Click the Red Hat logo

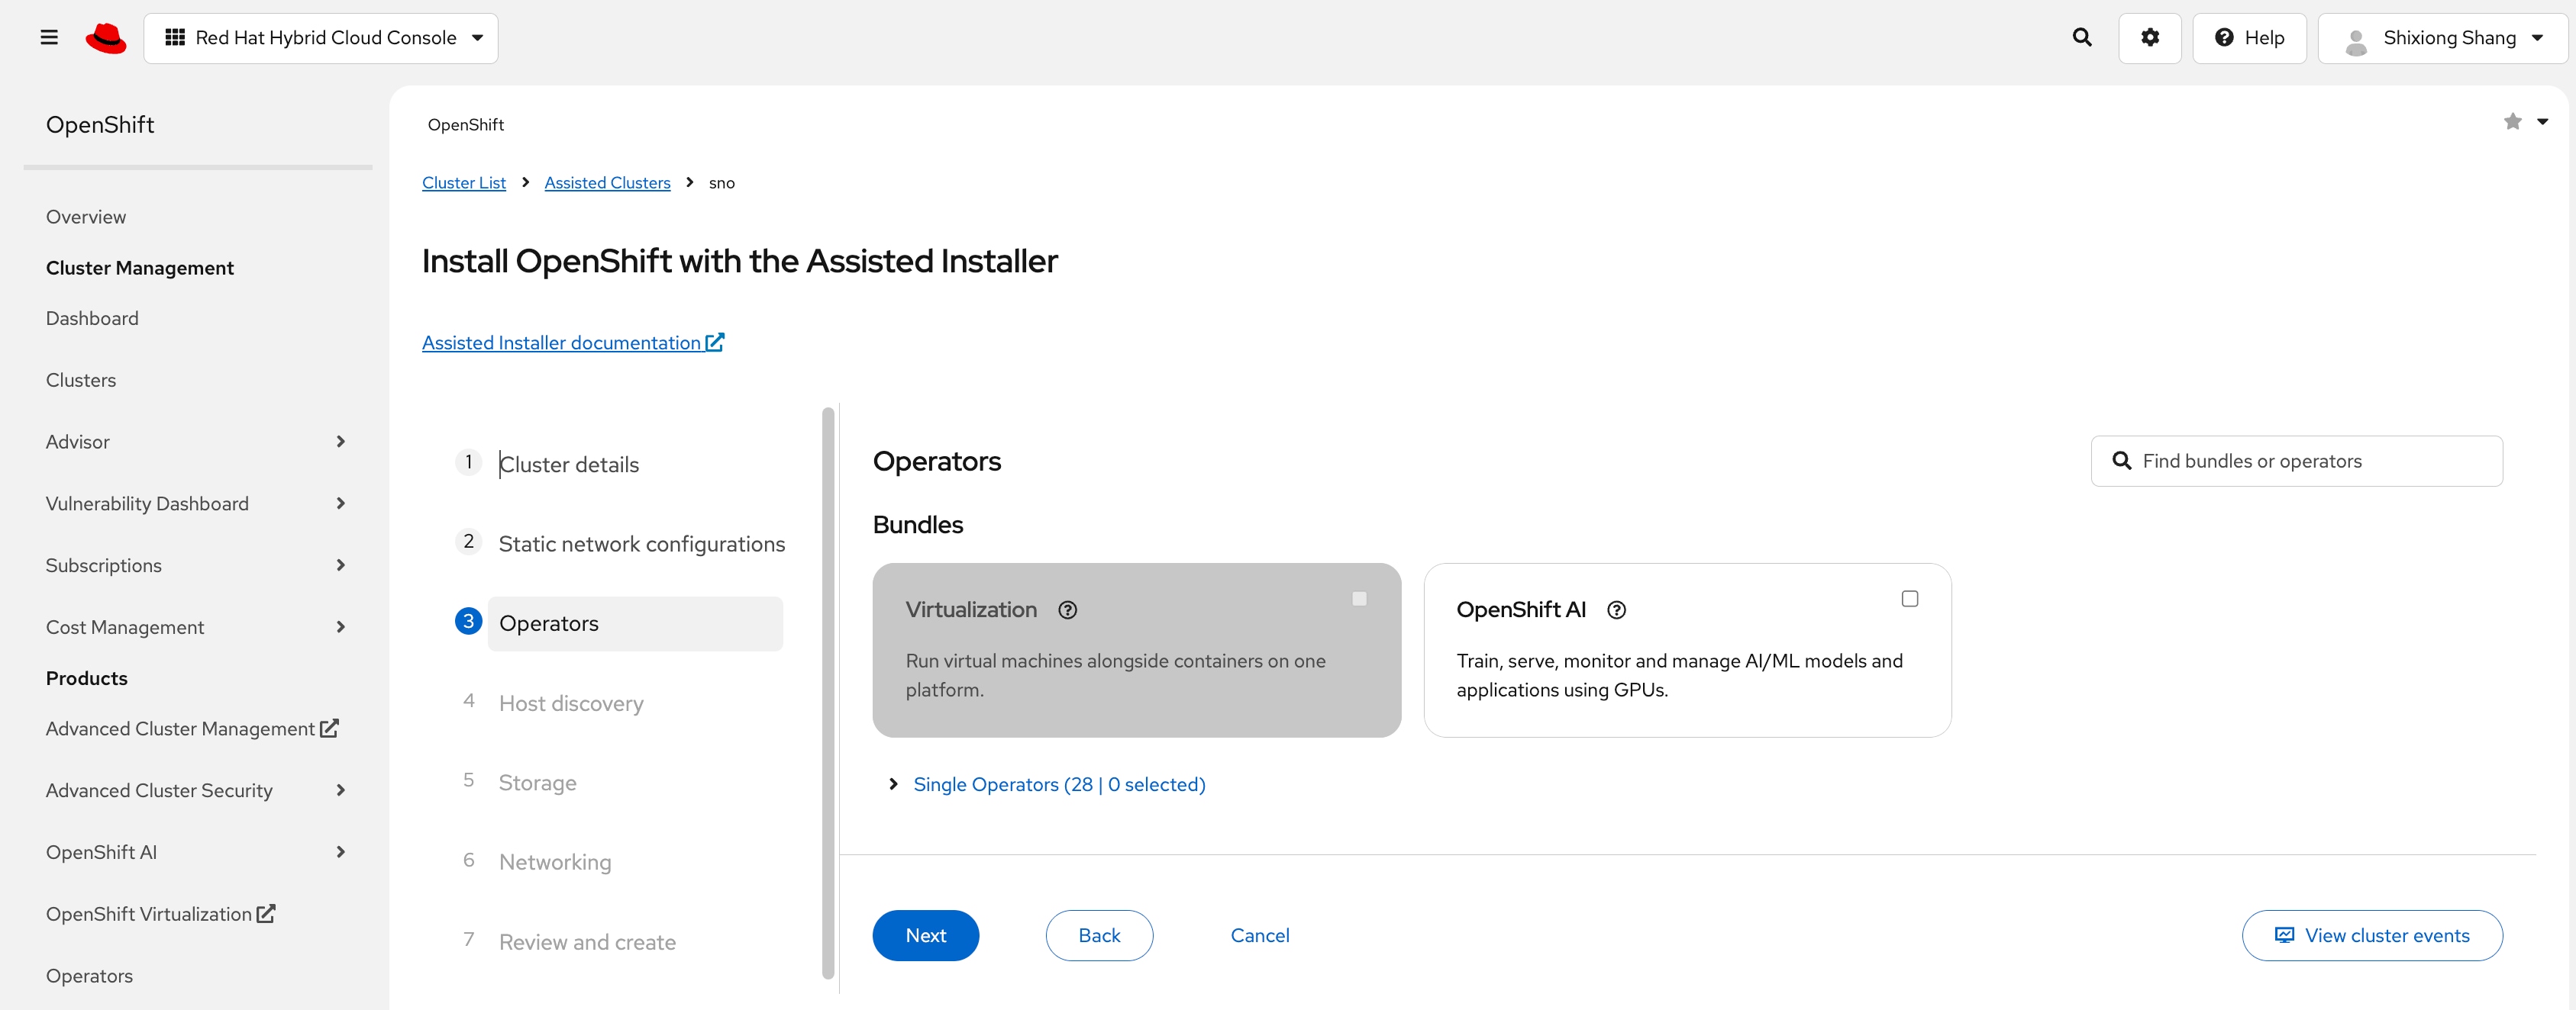coord(106,38)
